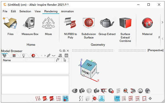Click the globe with hand cursor icon
The image size is (165, 103).
(x=148, y=91)
